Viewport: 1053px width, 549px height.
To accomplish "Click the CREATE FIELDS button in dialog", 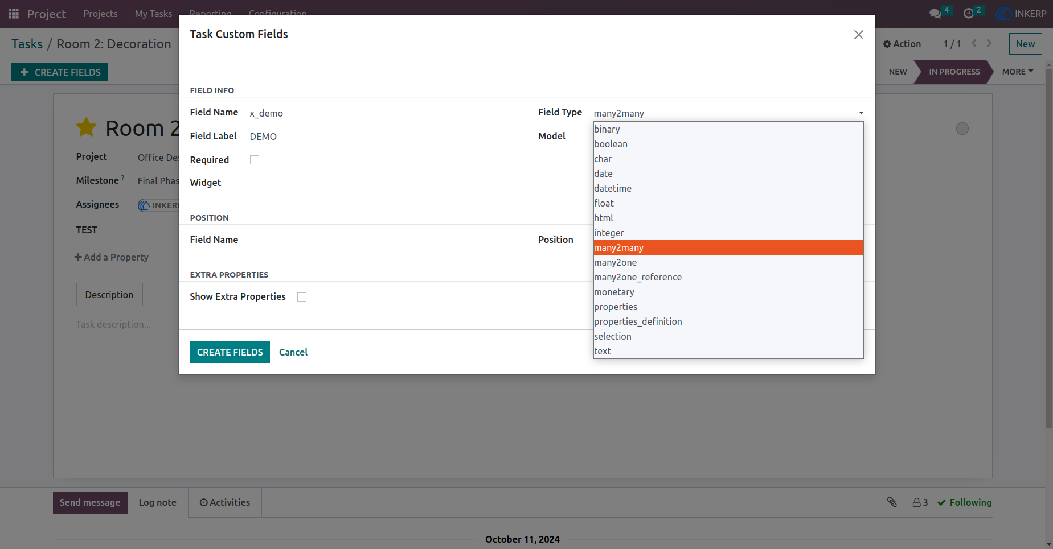I will 230,352.
